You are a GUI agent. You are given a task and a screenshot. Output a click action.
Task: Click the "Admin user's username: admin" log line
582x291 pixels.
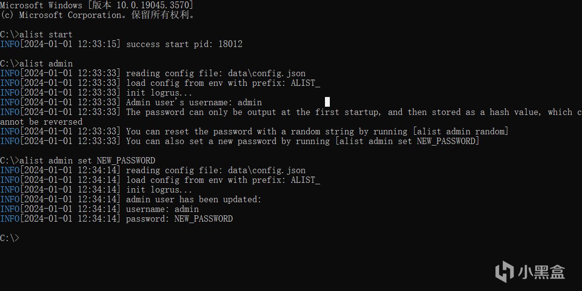coord(194,102)
